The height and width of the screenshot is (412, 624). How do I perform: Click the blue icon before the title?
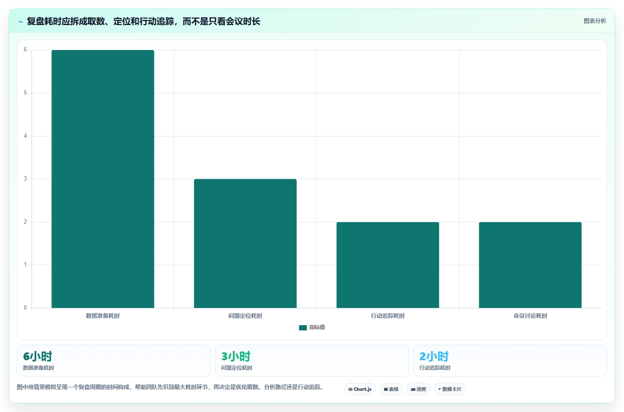pos(20,22)
